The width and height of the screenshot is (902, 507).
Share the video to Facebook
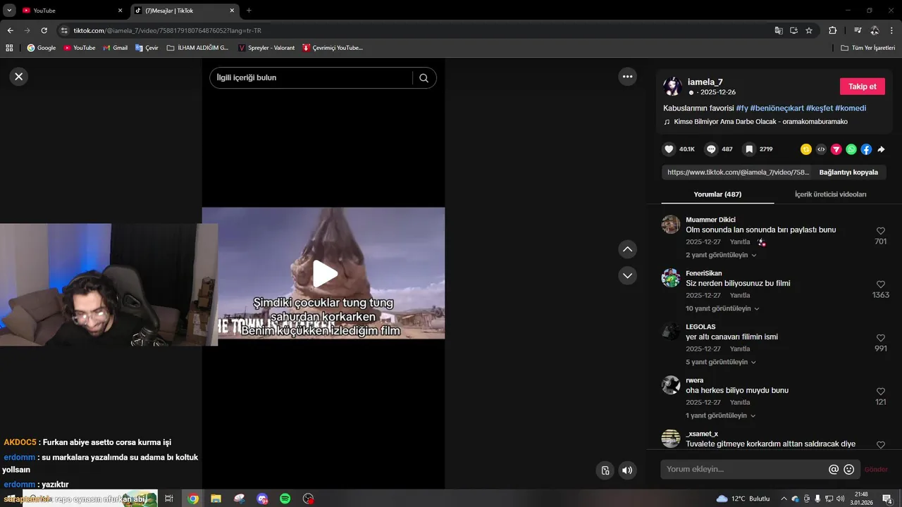click(x=866, y=149)
